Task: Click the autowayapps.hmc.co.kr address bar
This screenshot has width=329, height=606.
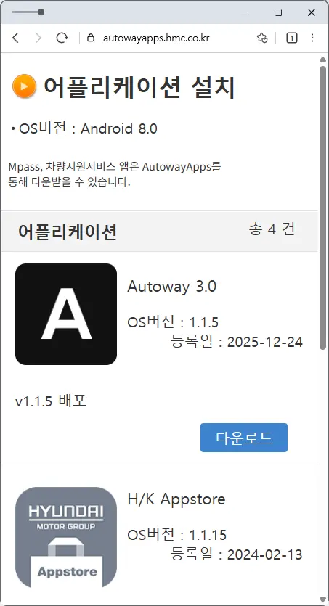Action: click(x=156, y=38)
